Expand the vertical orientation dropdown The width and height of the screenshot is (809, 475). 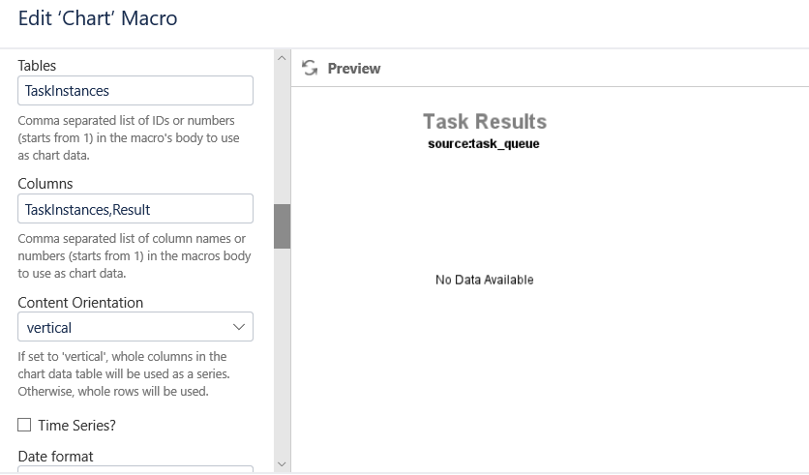(135, 326)
